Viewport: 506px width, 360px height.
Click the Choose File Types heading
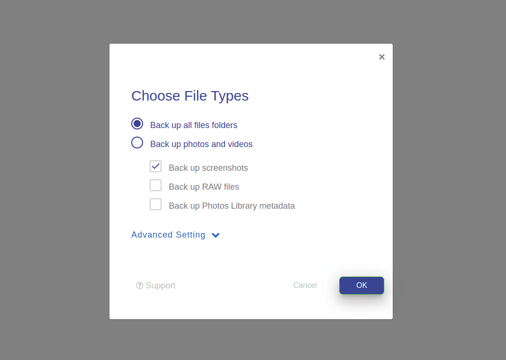pyautogui.click(x=190, y=96)
